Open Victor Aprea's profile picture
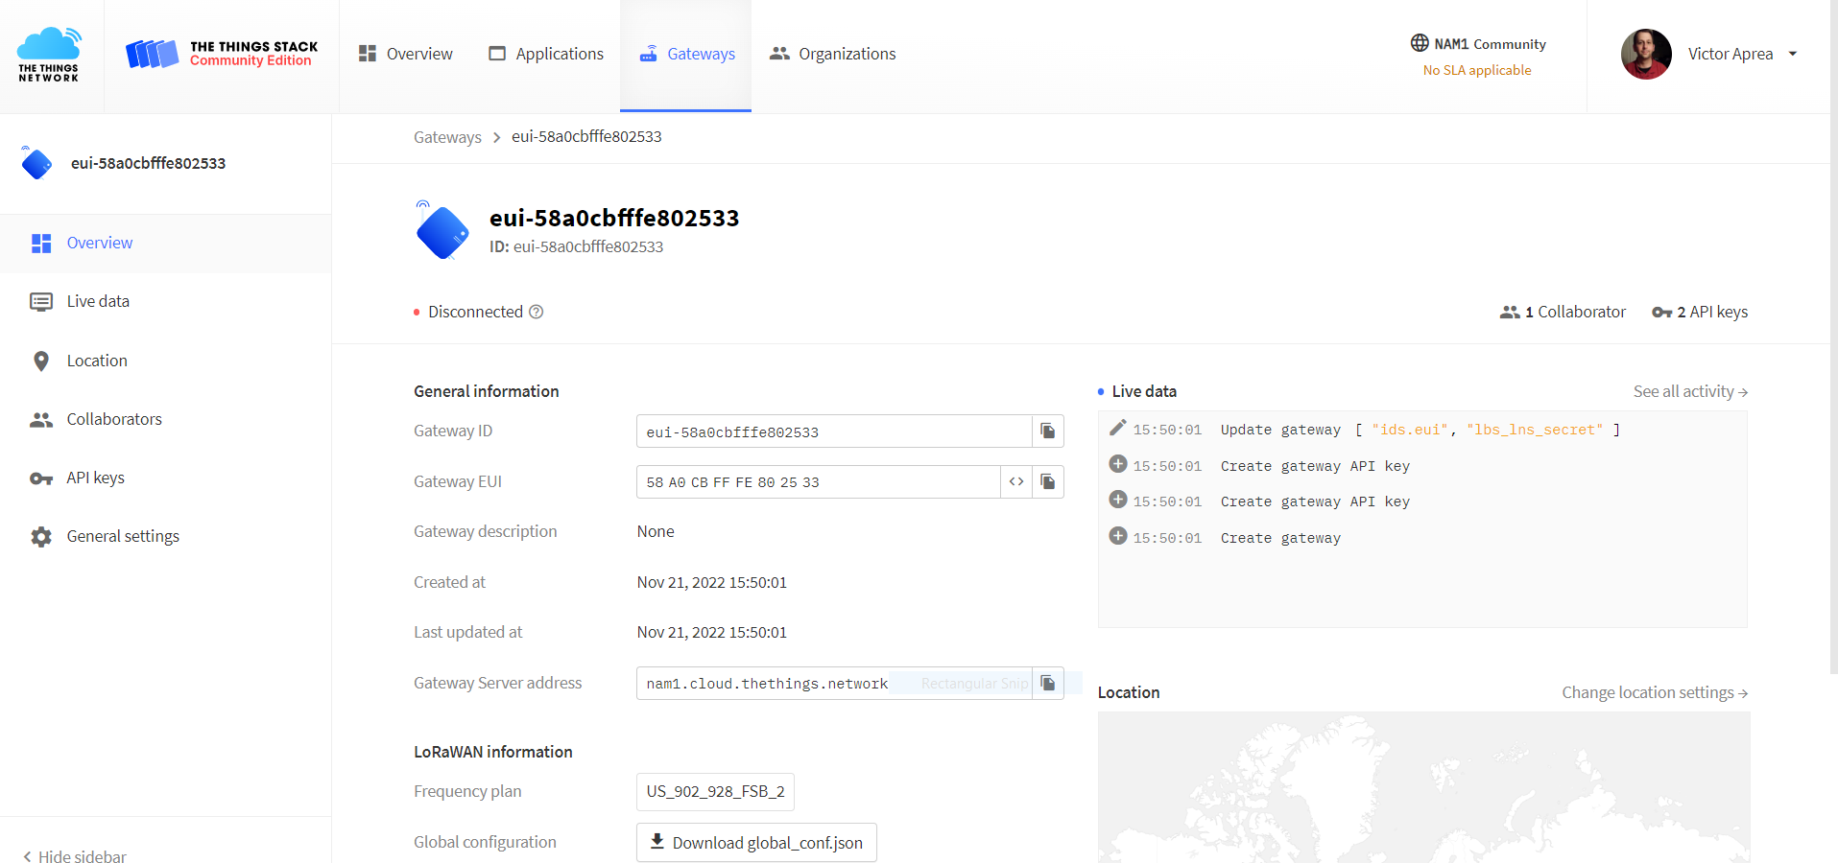This screenshot has width=1838, height=863. click(1645, 55)
